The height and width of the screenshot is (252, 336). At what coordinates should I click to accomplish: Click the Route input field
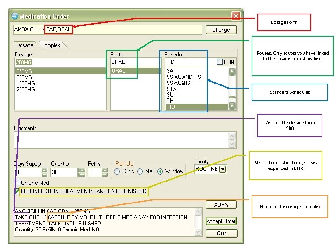[135, 62]
